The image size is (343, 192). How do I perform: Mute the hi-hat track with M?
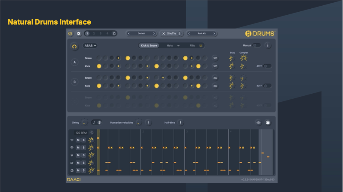point(78,147)
